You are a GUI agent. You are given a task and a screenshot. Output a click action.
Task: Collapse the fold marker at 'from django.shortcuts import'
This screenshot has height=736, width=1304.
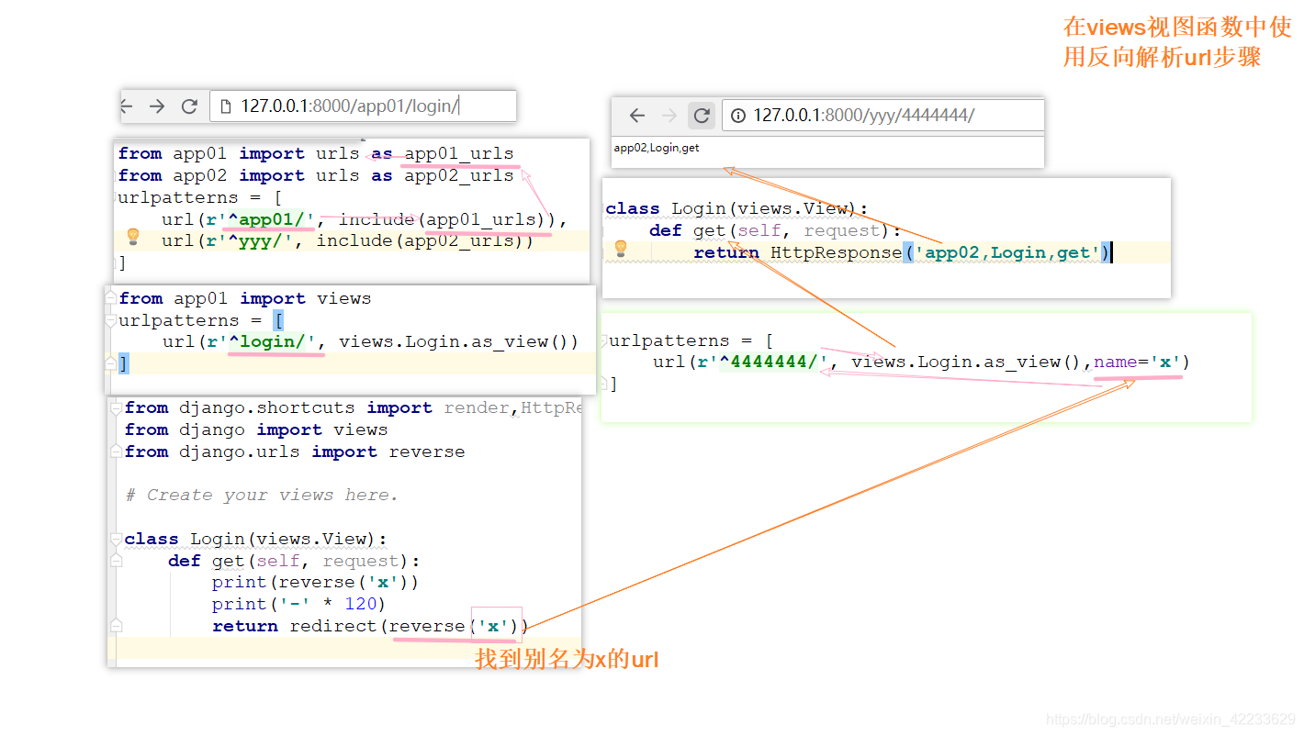pyautogui.click(x=116, y=408)
